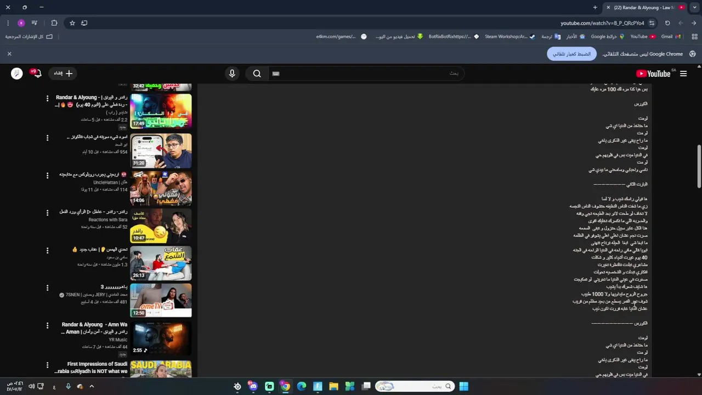Click the Windows taskbar search box
The height and width of the screenshot is (395, 702).
[x=415, y=386]
